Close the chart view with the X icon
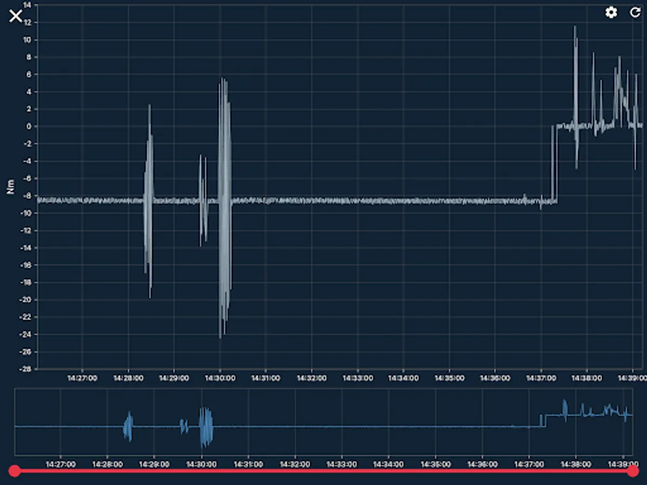647x485 pixels. (16, 16)
